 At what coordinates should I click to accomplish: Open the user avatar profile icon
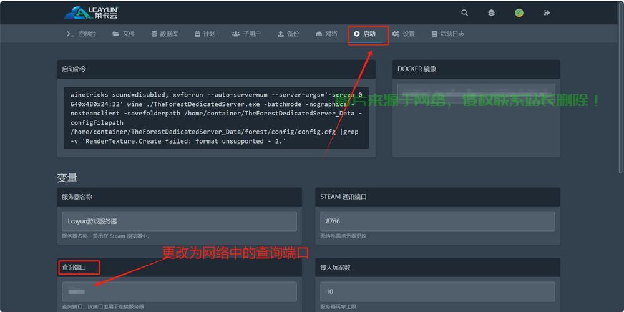tap(519, 12)
